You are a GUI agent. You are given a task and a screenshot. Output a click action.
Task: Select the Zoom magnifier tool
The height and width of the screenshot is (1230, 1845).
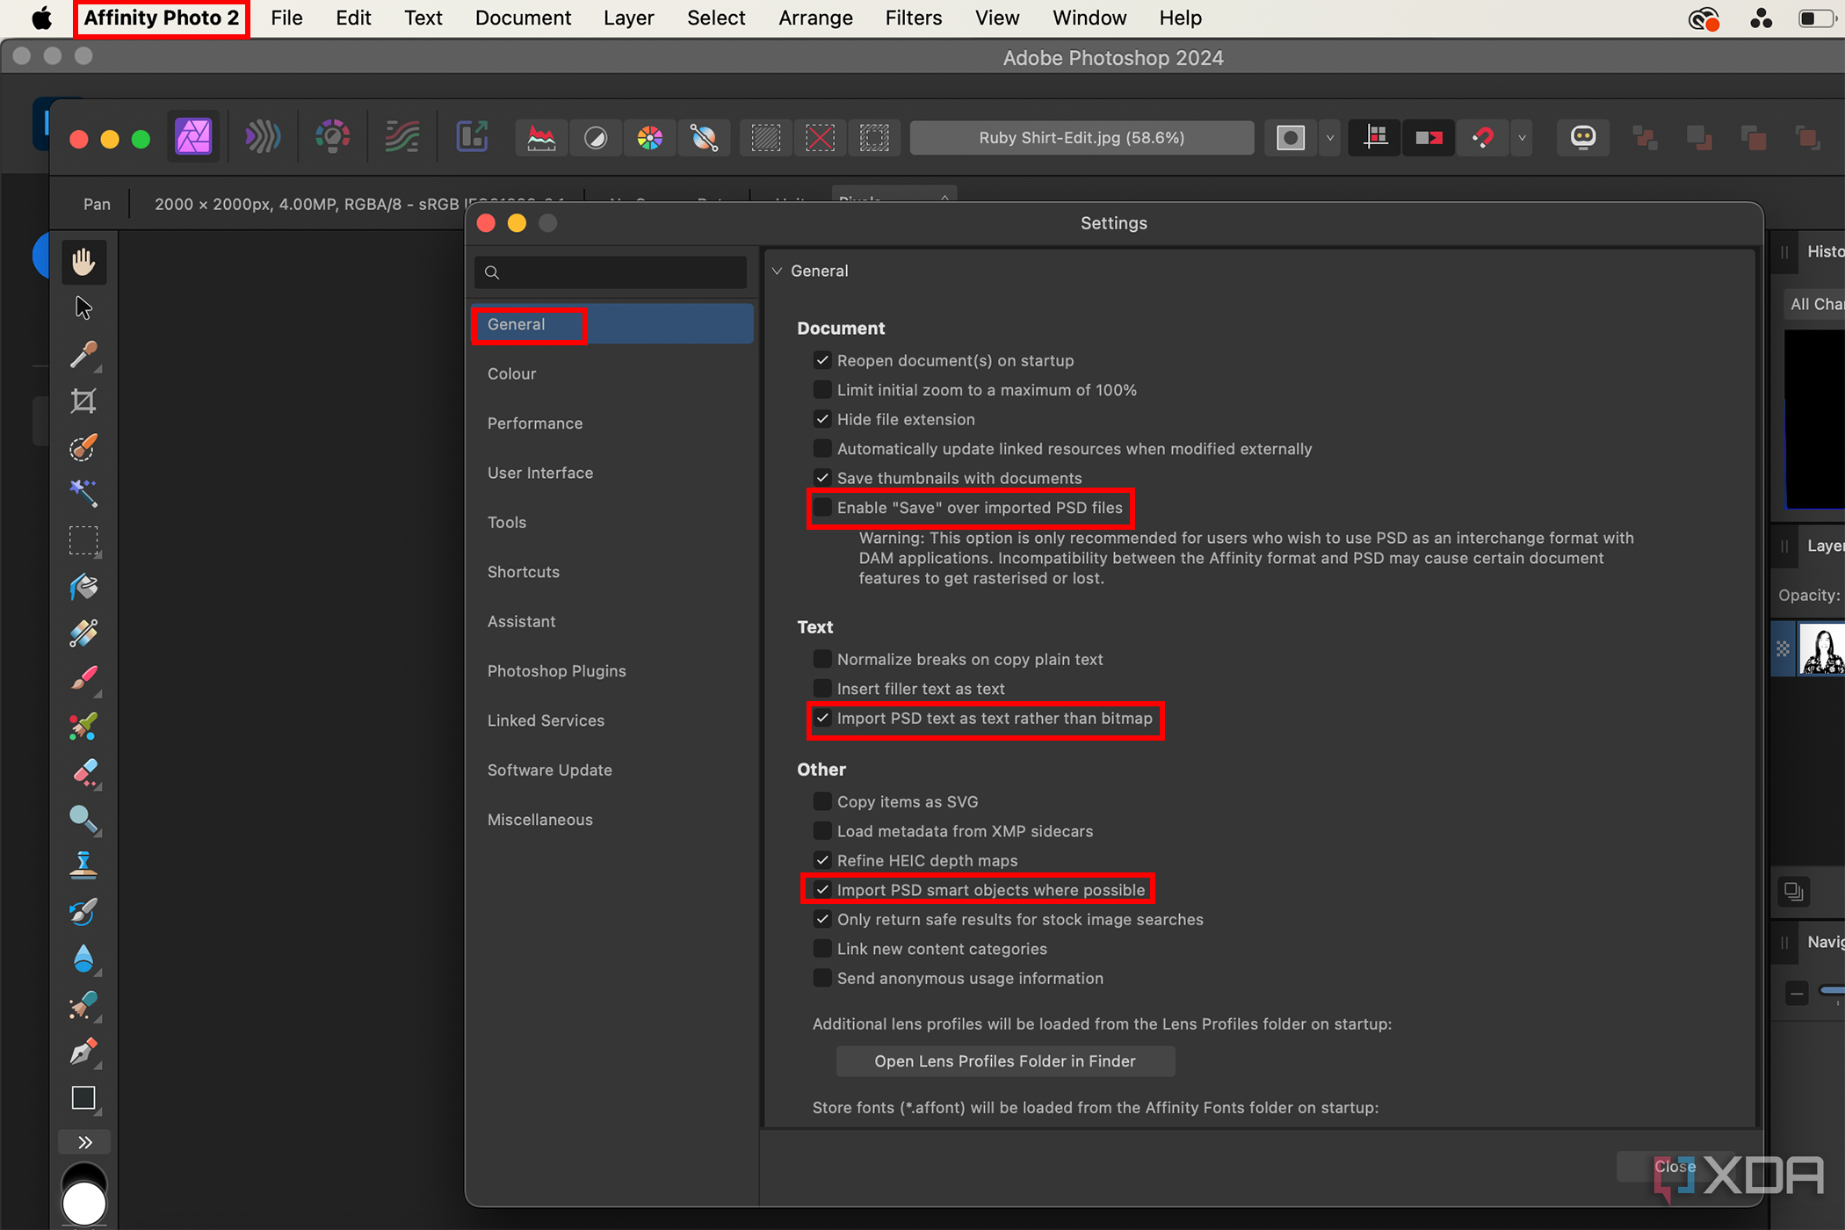(83, 819)
